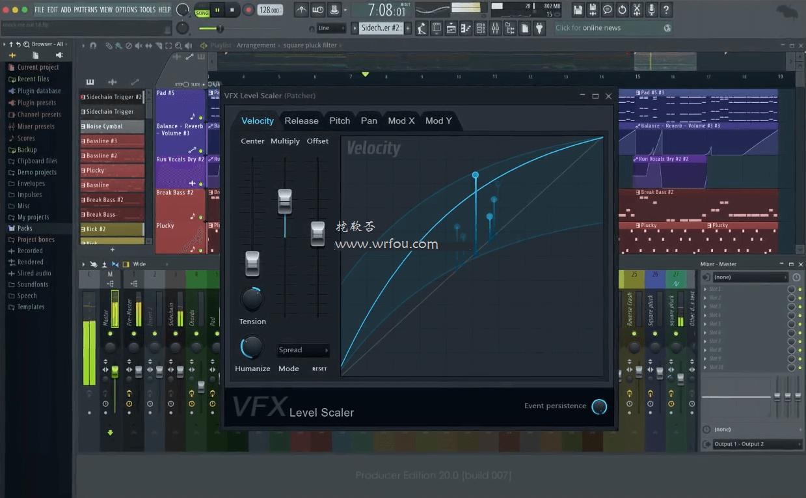Click the browser search magnifier icon
The image size is (806, 498).
point(27,44)
